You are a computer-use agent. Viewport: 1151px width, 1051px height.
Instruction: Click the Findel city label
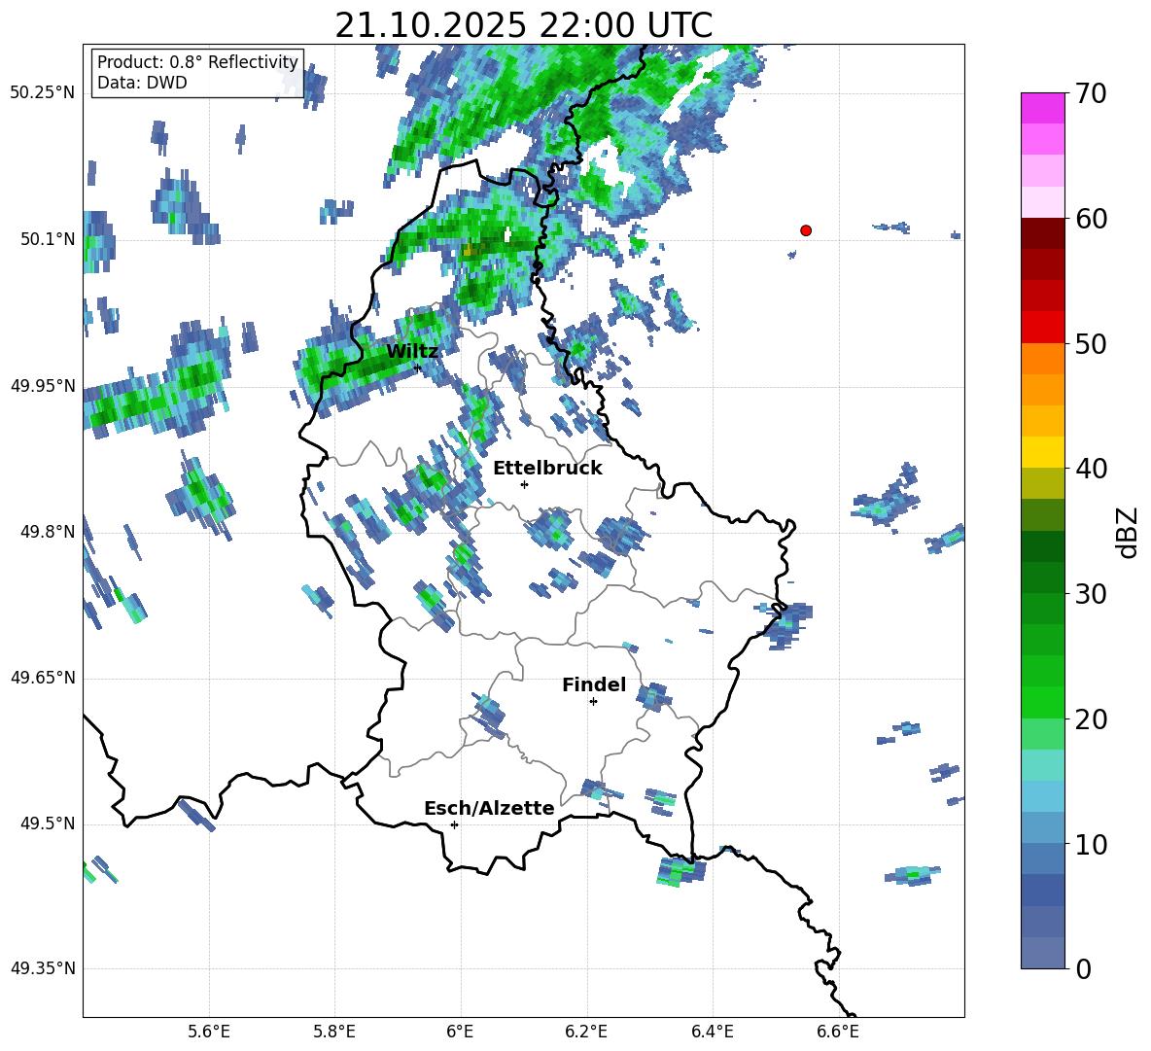(x=594, y=684)
